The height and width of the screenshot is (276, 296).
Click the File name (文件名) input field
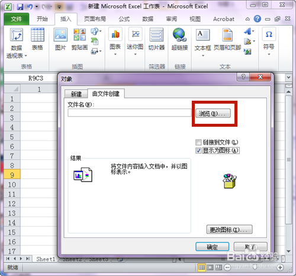pyautogui.click(x=130, y=113)
